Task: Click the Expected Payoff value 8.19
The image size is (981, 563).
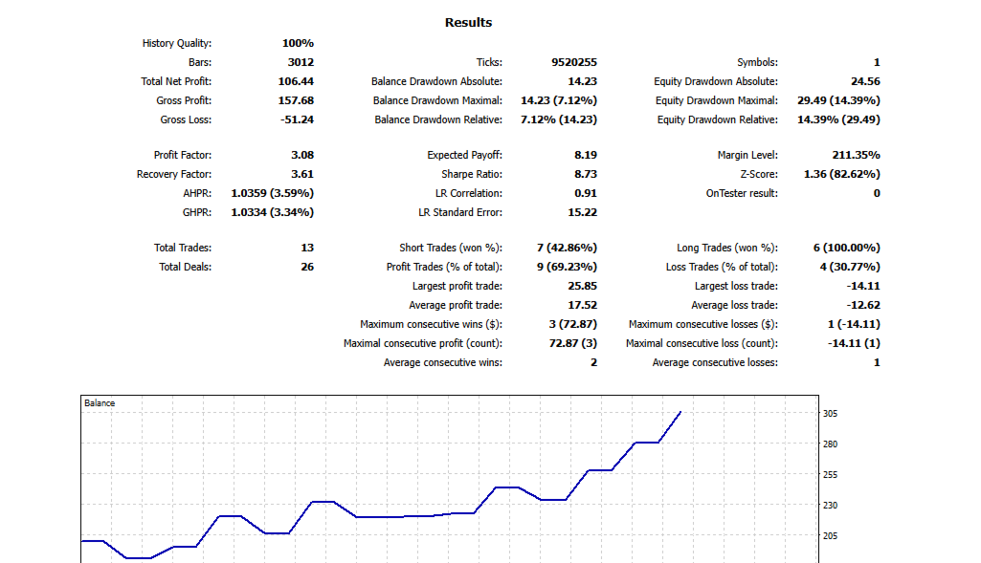Action: click(x=586, y=155)
